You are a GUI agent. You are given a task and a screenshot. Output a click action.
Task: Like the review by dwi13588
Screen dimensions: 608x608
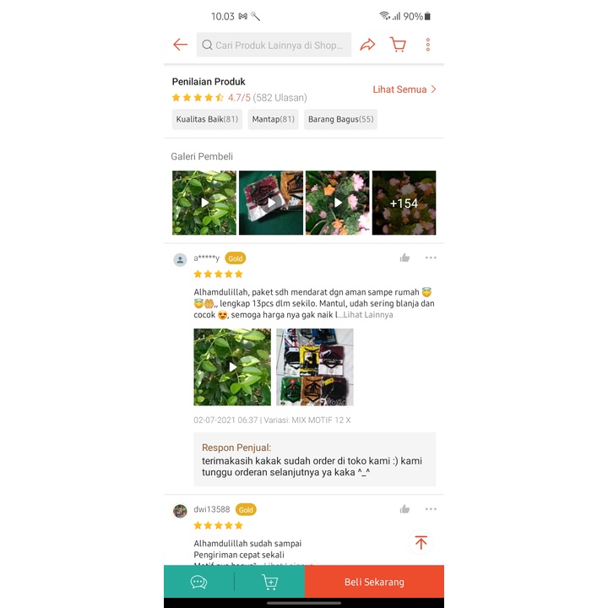coord(404,508)
